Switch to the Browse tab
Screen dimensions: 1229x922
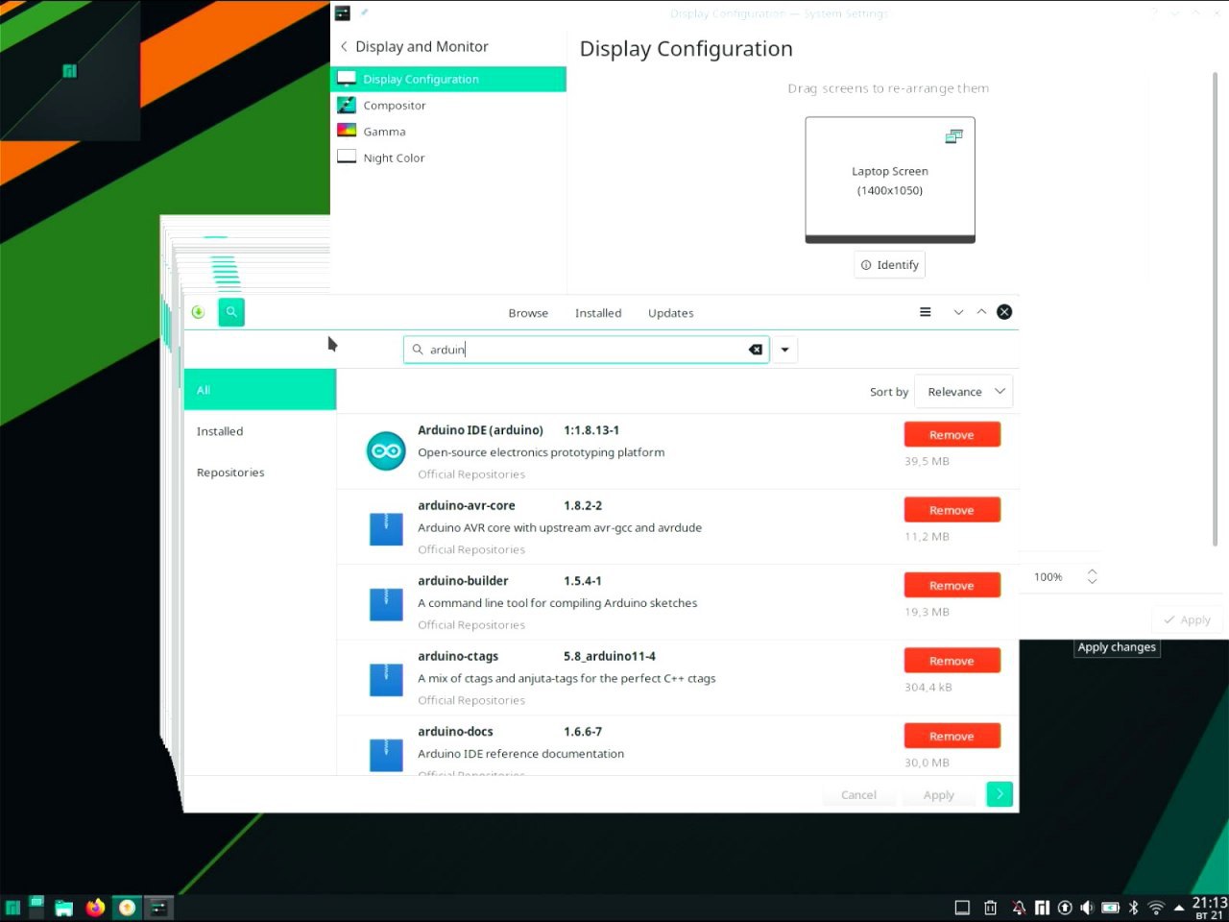point(528,313)
